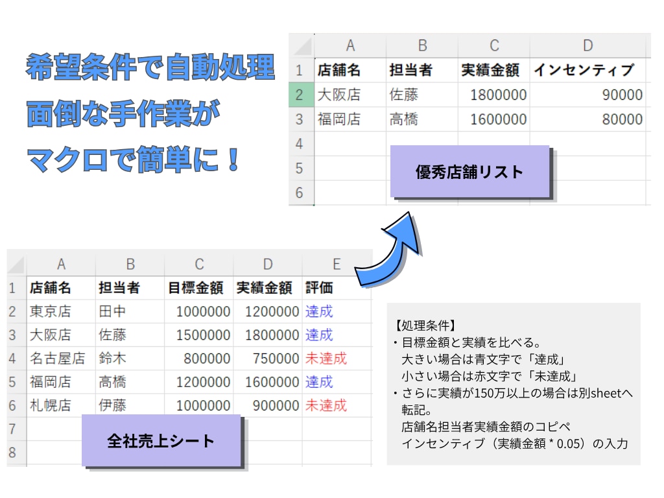This screenshot has height=498, width=664.
Task: Click the 90000 incentive cell
Action: [587, 95]
